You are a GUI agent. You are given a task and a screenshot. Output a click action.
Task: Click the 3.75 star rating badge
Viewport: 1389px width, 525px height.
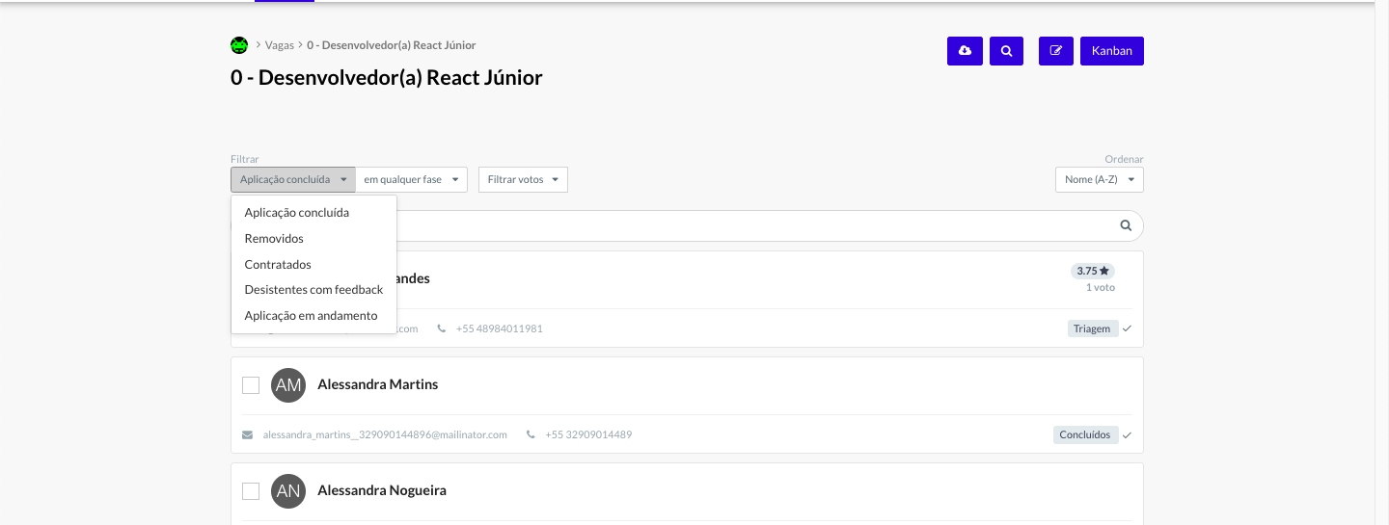click(x=1093, y=271)
